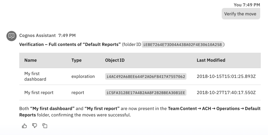
Task: Copy the assistant response via copy icon
Action: coord(45,126)
